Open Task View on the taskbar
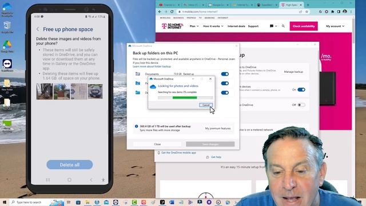Image resolution: width=366 pixels, height=206 pixels. tap(69, 202)
